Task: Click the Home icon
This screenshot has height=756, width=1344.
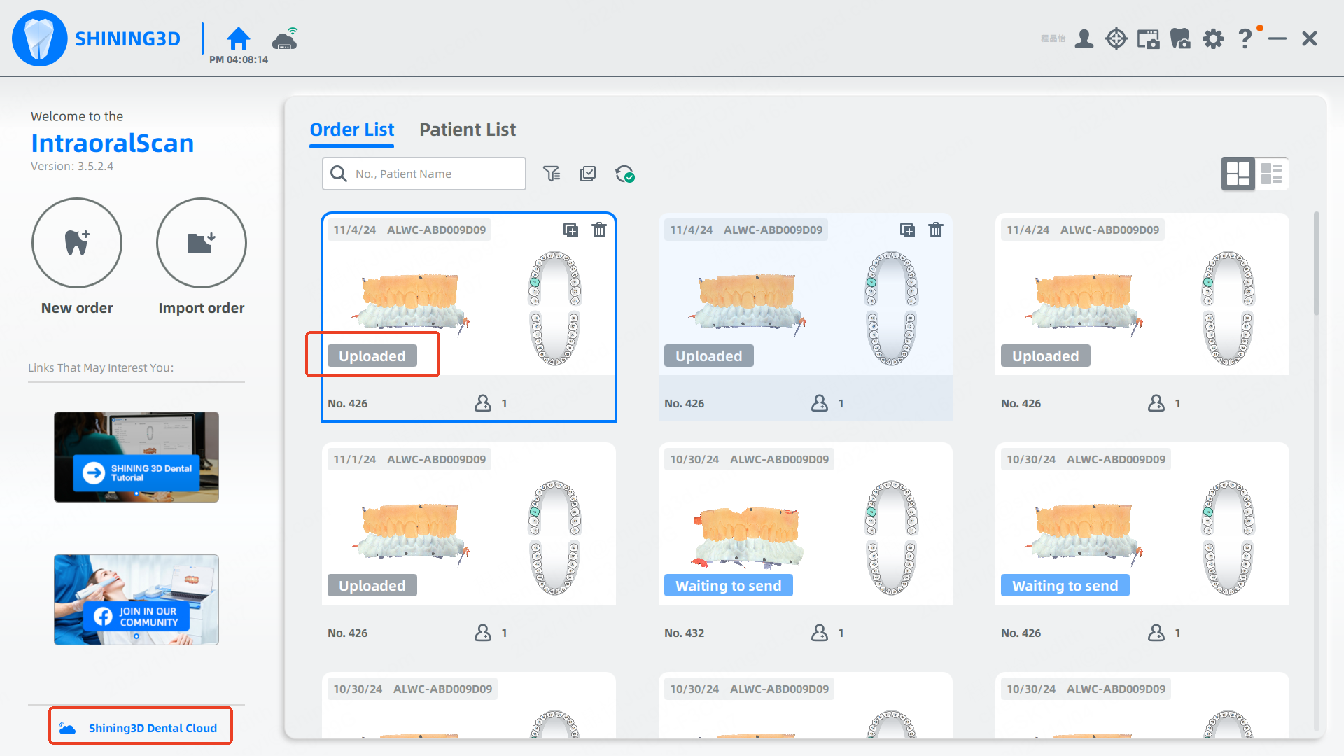Action: (238, 38)
